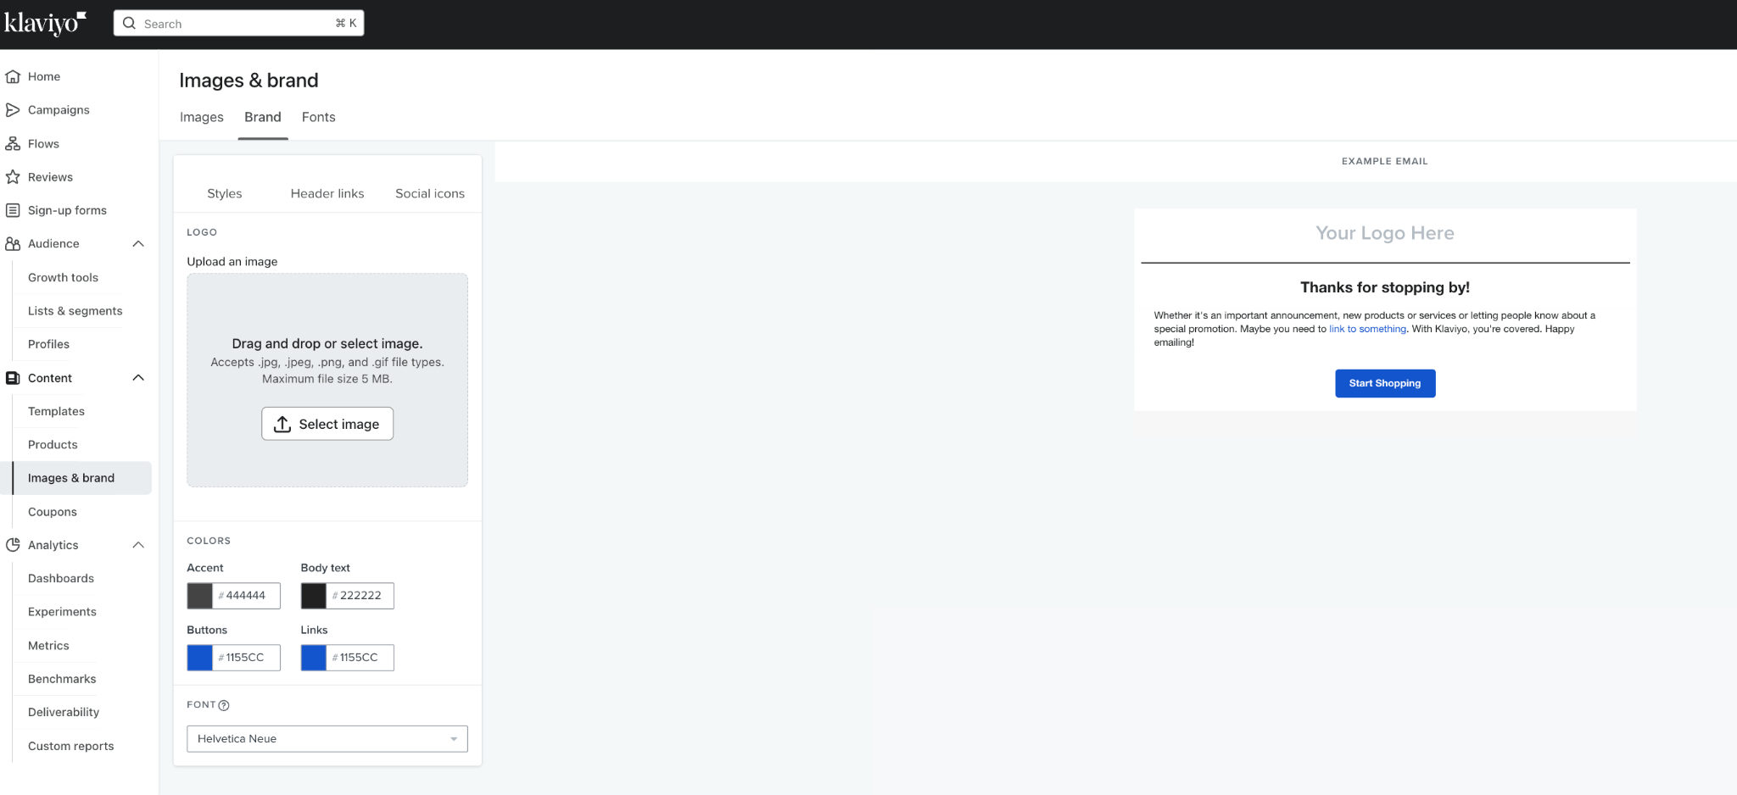Click the Analytics pie chart icon
The image size is (1737, 795).
pyautogui.click(x=13, y=545)
